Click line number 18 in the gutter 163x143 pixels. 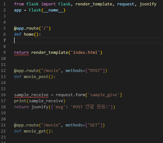click(3, 107)
